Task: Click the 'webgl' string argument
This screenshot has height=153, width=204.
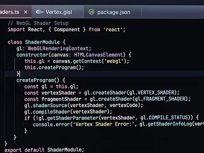Action: click(x=114, y=61)
